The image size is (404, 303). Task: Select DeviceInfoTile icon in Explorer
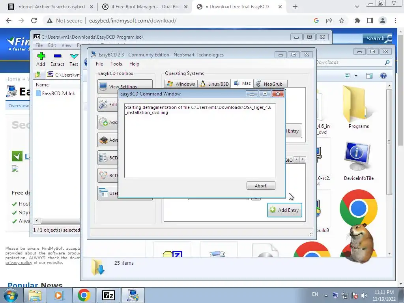coord(358,161)
